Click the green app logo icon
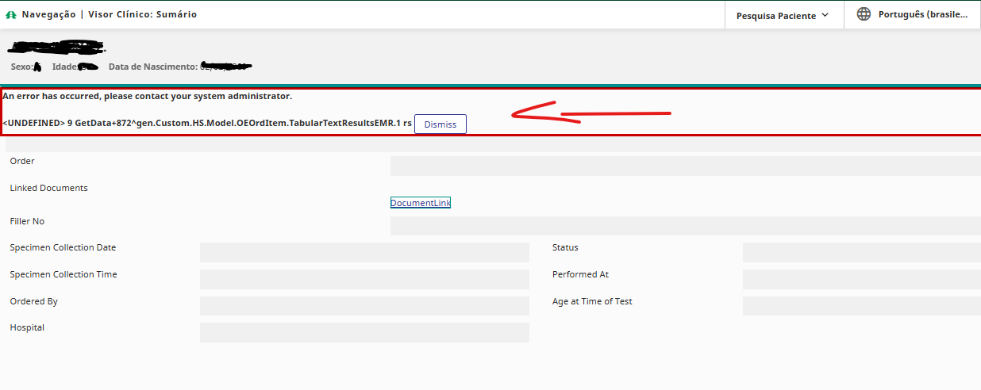The width and height of the screenshot is (981, 390). 11,15
